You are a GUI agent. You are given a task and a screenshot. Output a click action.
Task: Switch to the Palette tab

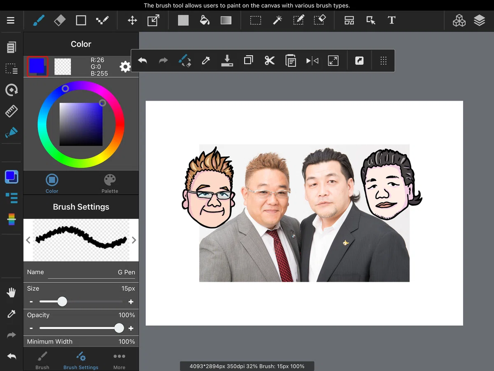point(110,183)
